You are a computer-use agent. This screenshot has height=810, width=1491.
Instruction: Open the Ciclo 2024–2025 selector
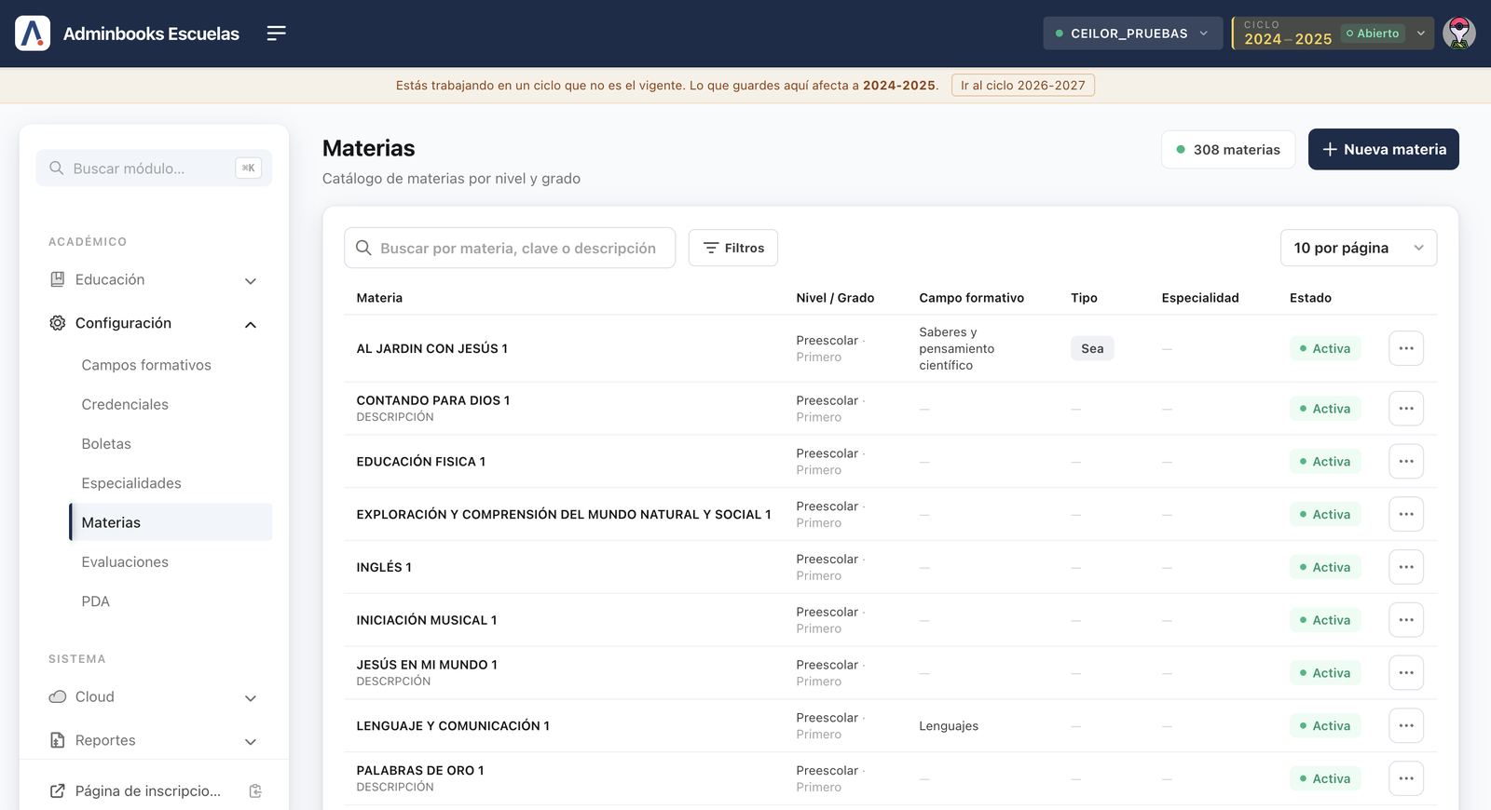click(x=1334, y=34)
